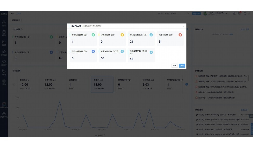
Task: Click the 切换旧版本 button
Action: pos(16,20)
